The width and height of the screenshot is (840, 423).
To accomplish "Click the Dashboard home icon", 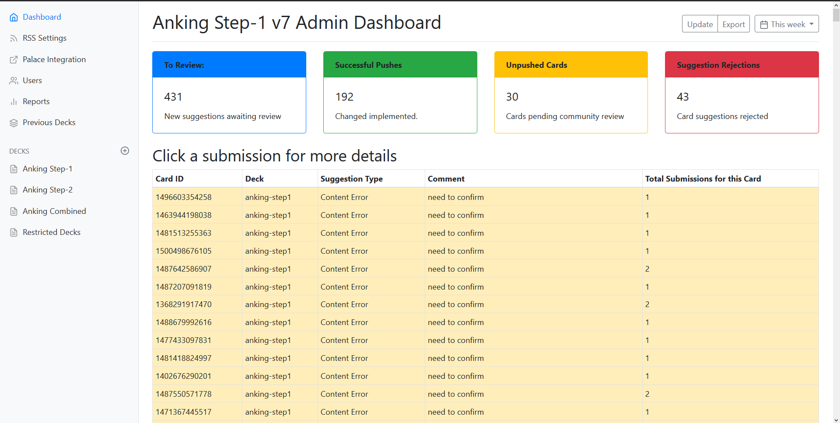I will (x=14, y=17).
